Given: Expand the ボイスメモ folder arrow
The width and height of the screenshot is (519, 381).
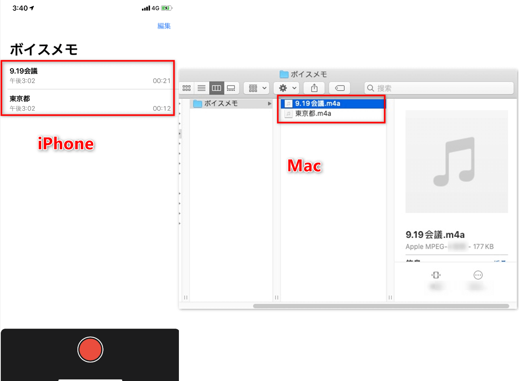Looking at the screenshot, I should (270, 104).
